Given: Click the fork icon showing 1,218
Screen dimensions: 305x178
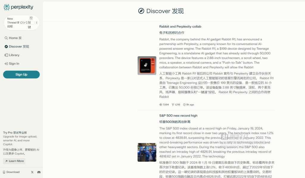Looking at the screenshot, I should coord(173,105).
